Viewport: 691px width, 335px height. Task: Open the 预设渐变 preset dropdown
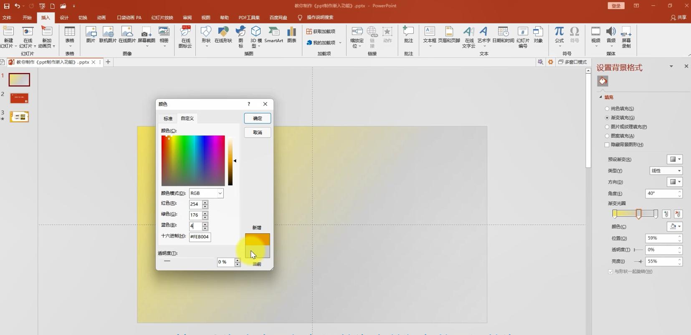click(674, 160)
